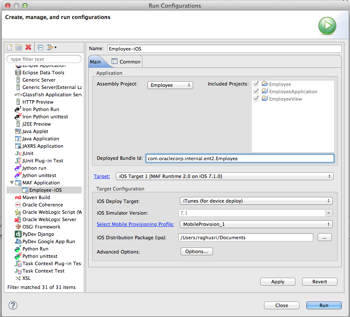350x317 pixels.
Task: Click the Oracle WebLogic Server icon
Action: coord(18,219)
